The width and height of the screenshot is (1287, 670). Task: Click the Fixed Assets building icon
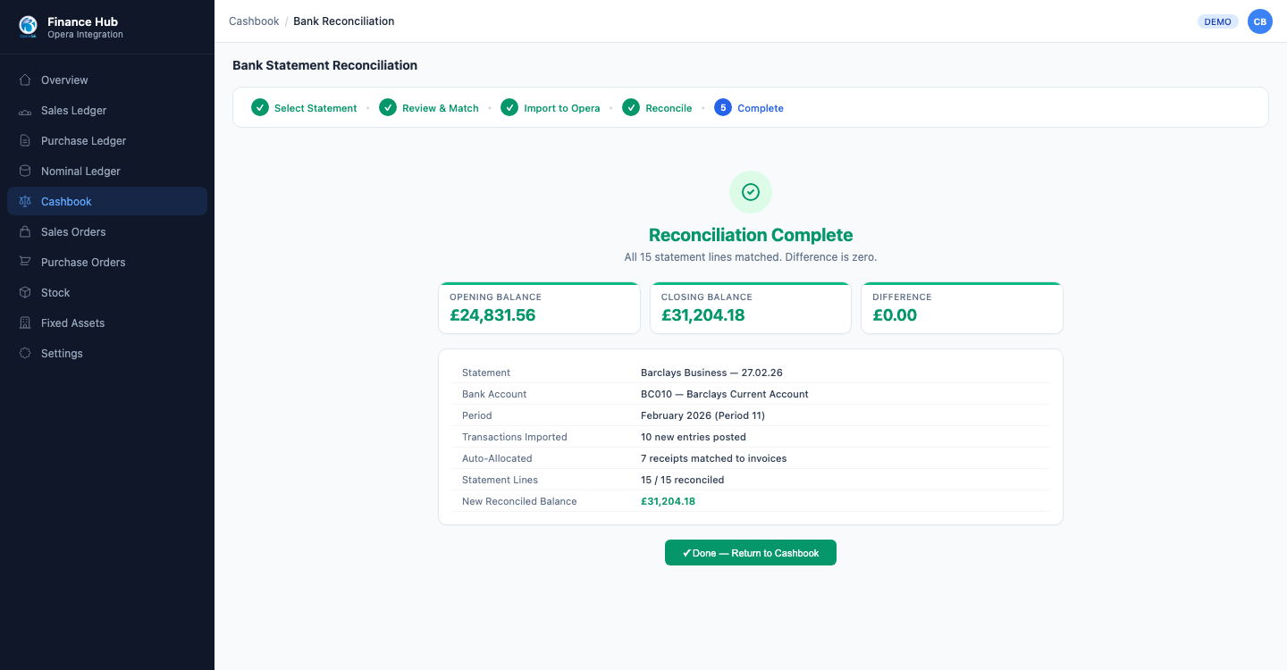[x=25, y=323]
